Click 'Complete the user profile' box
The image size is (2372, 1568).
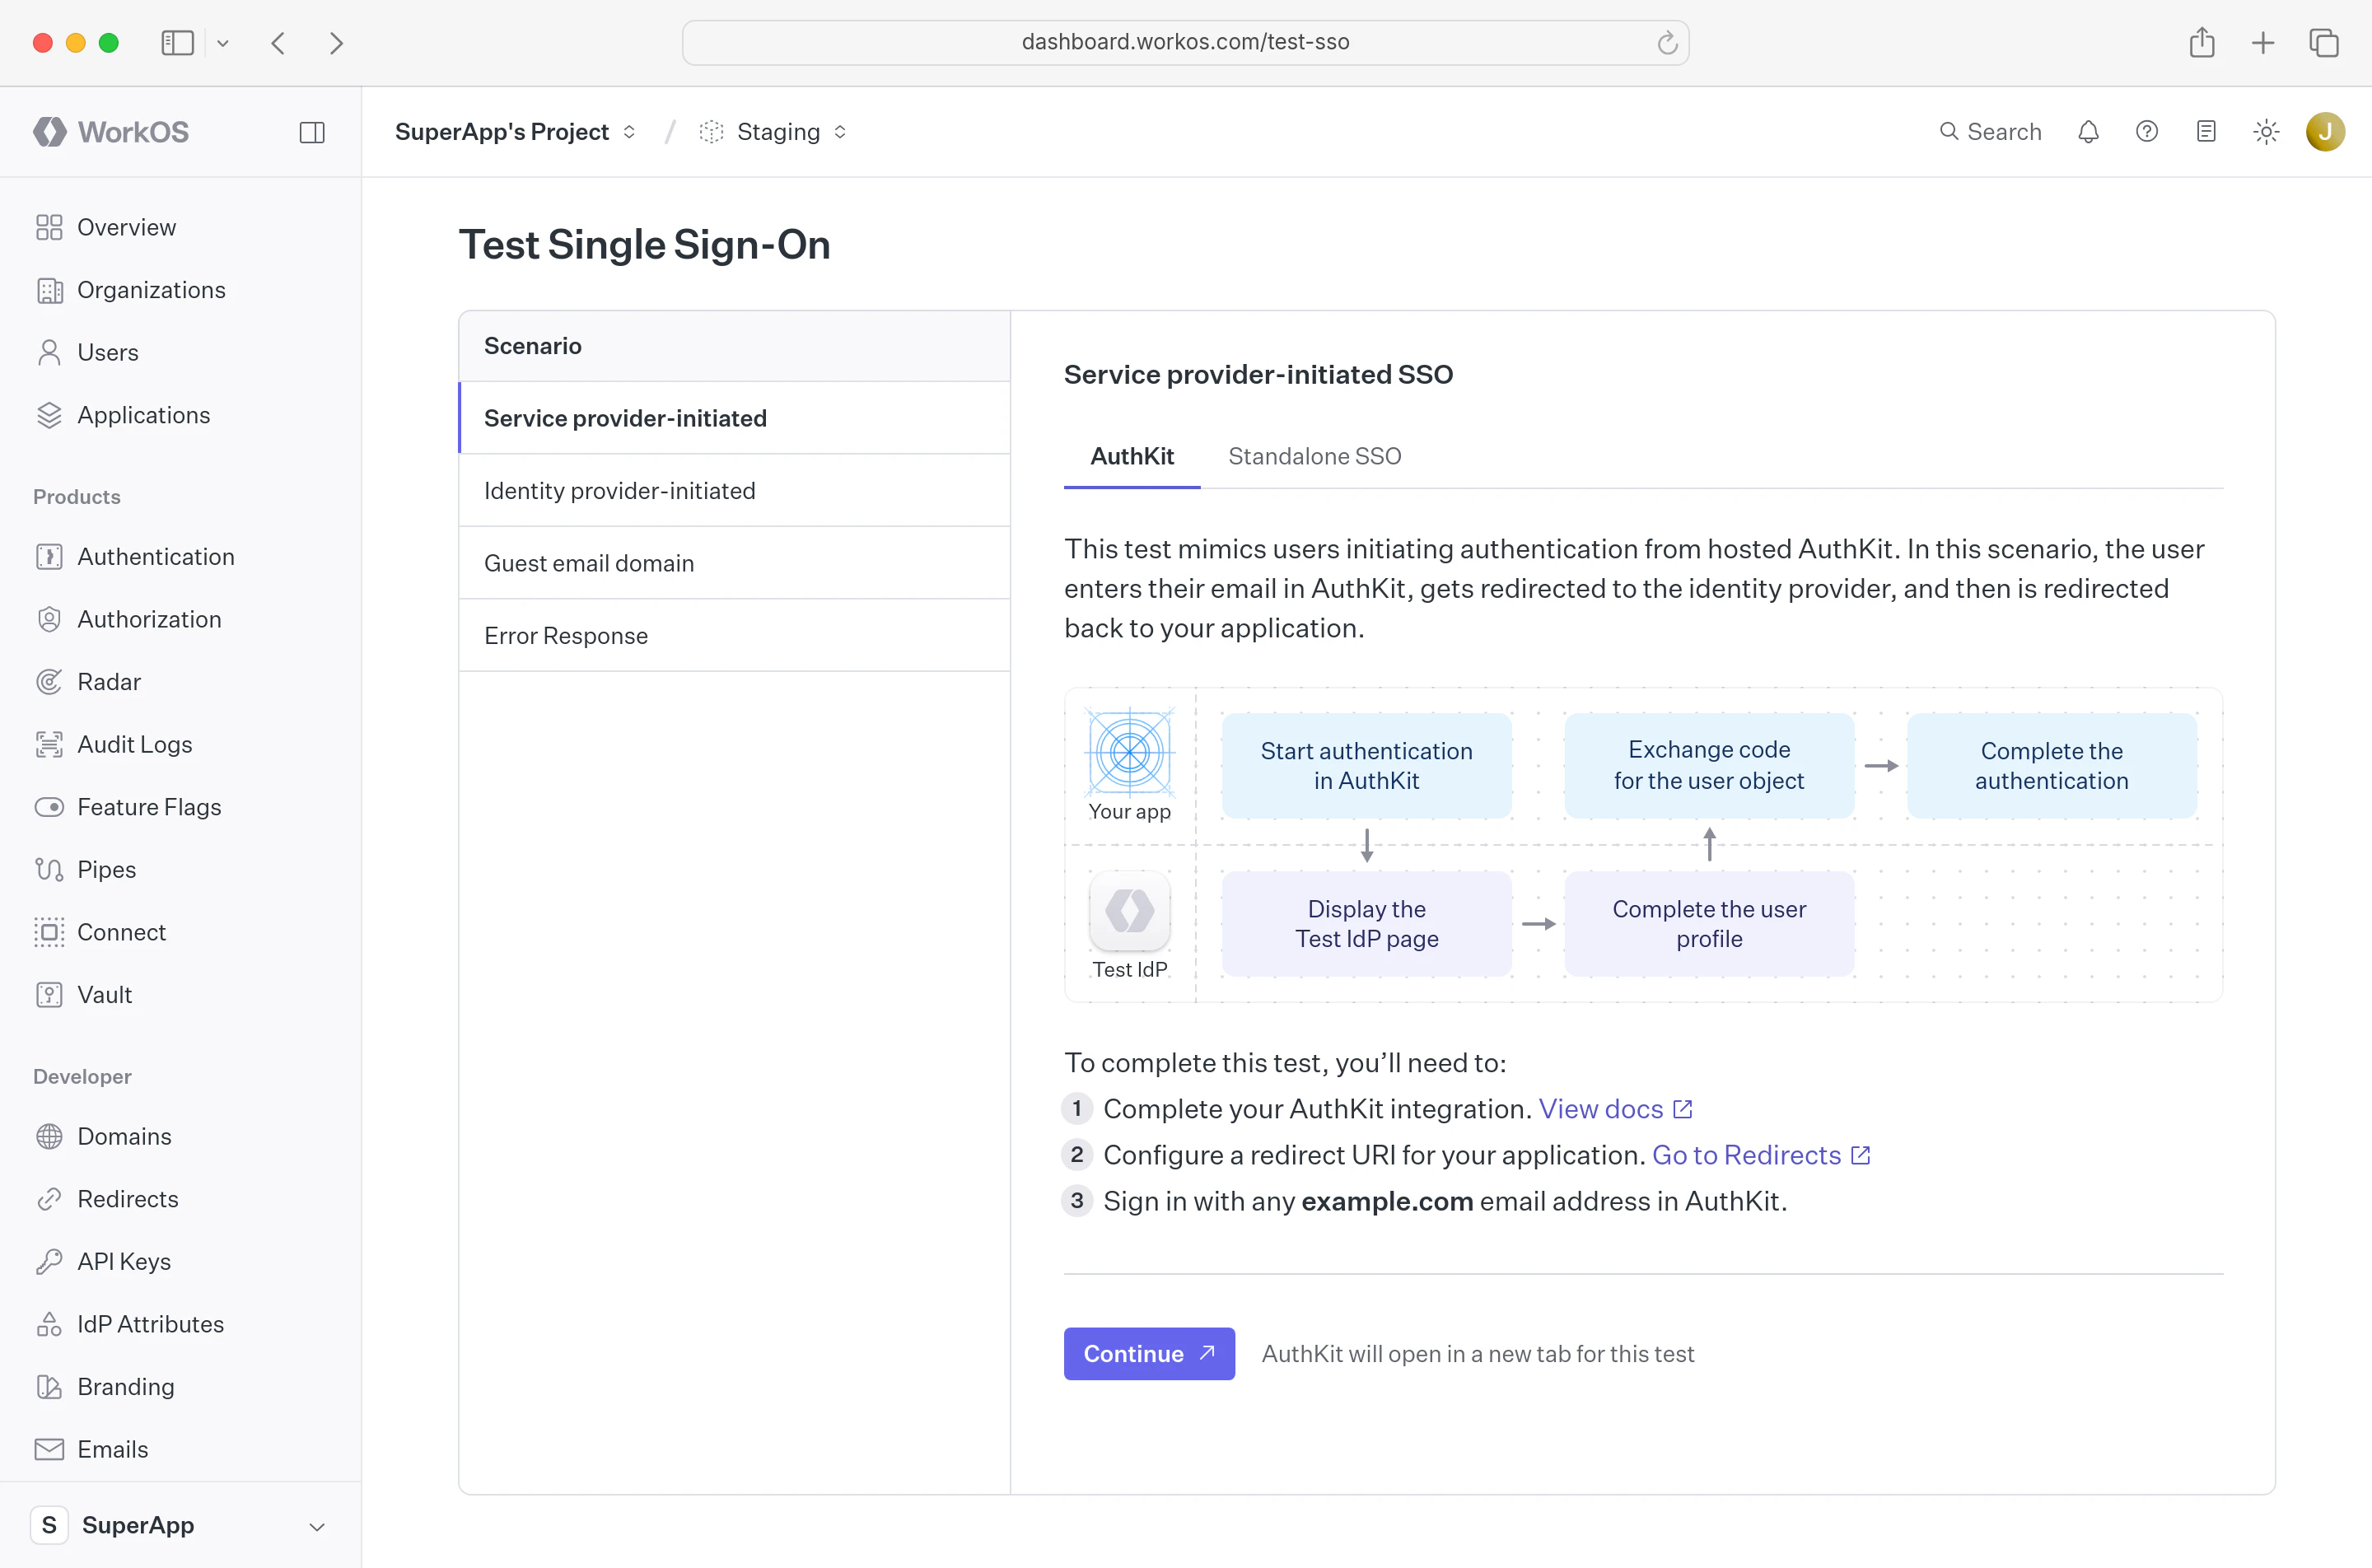pos(1709,924)
